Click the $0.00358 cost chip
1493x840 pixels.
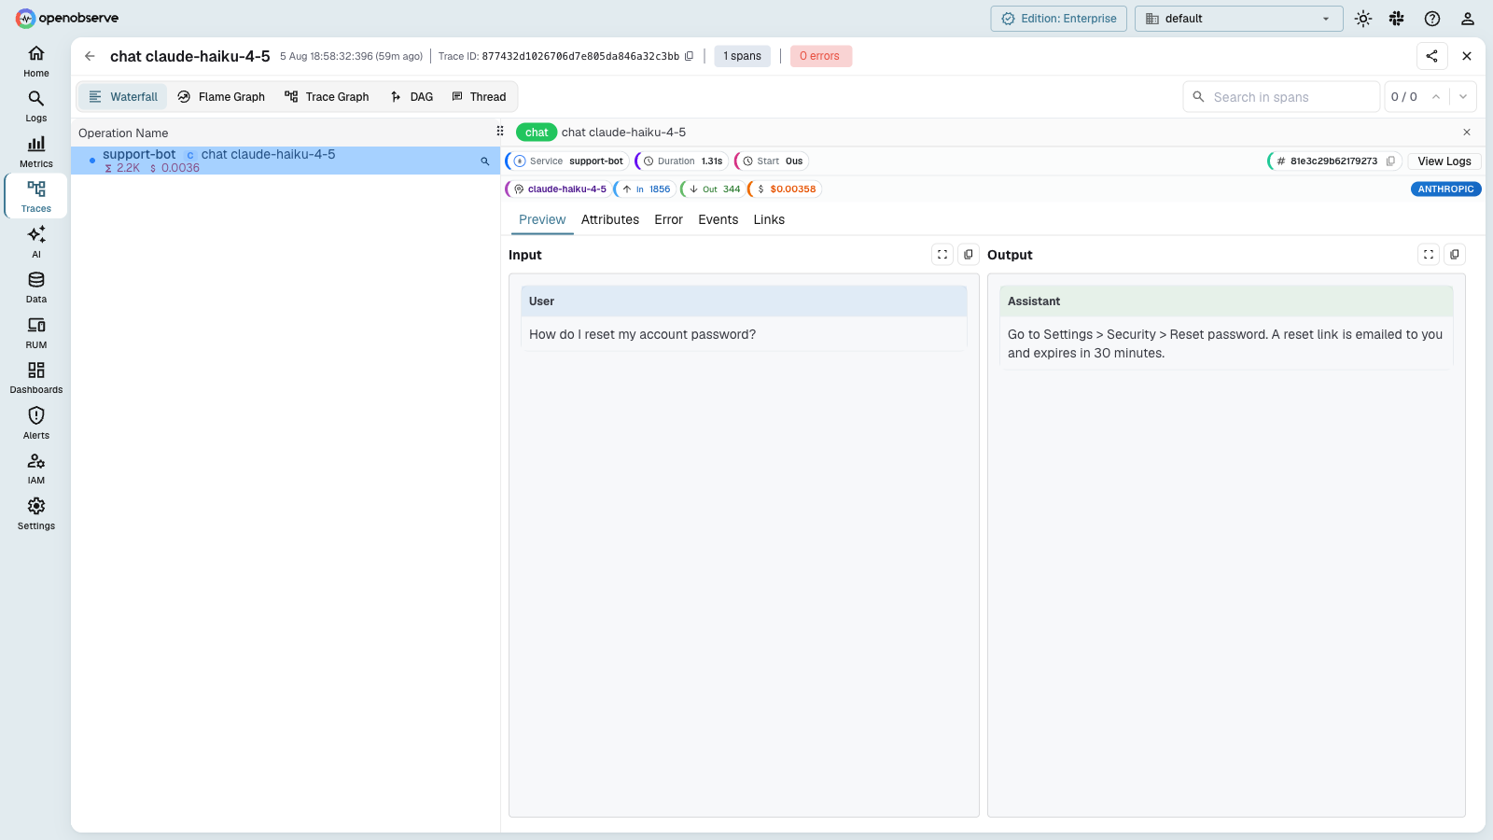(x=785, y=189)
